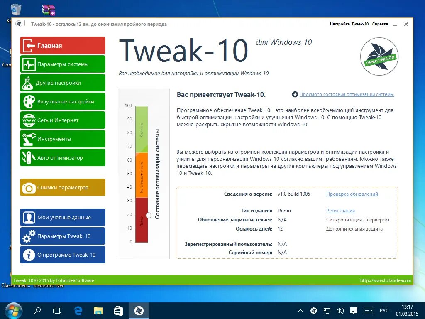Open the volume tray icon
The image size is (425, 319).
click(340, 311)
